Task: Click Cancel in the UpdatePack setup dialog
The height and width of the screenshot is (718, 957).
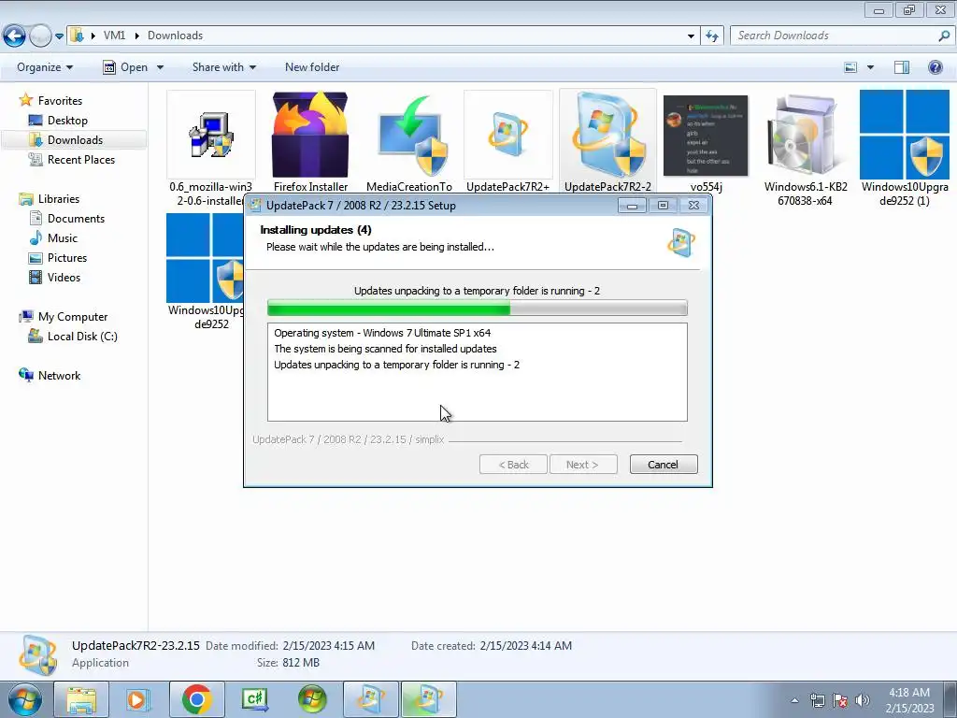Action: [x=664, y=465]
